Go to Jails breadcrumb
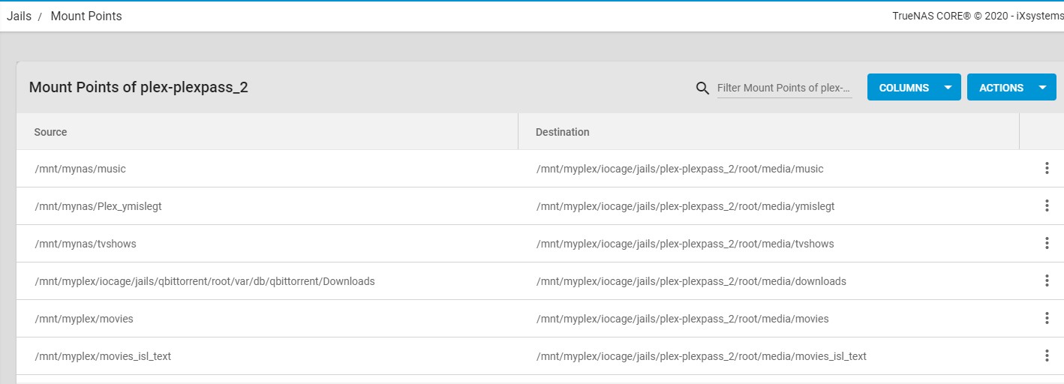Screen dimensions: 1064x384 (x=19, y=16)
